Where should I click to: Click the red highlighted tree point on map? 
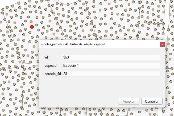pyautogui.click(x=32, y=27)
